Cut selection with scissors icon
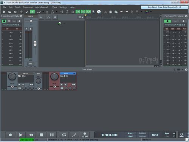189x142 pixels. (105, 12)
